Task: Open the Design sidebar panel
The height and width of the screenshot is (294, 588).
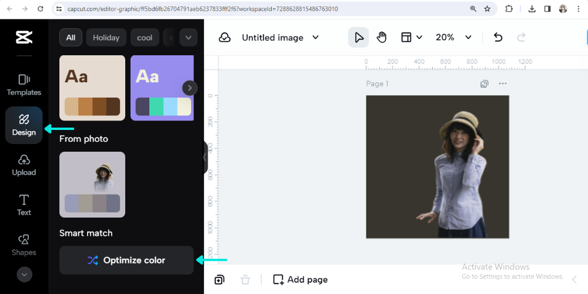Action: [24, 125]
